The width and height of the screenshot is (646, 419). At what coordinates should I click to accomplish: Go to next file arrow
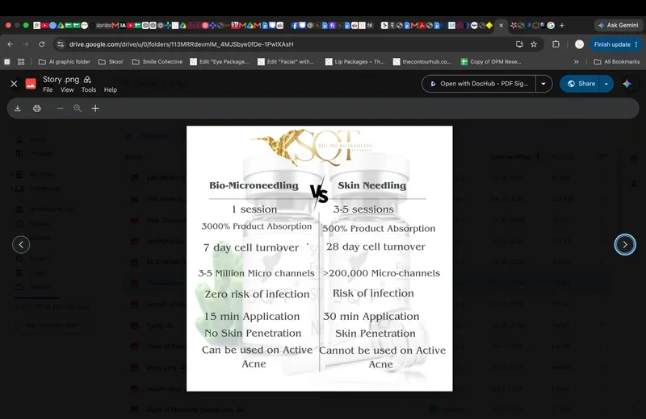tap(625, 245)
